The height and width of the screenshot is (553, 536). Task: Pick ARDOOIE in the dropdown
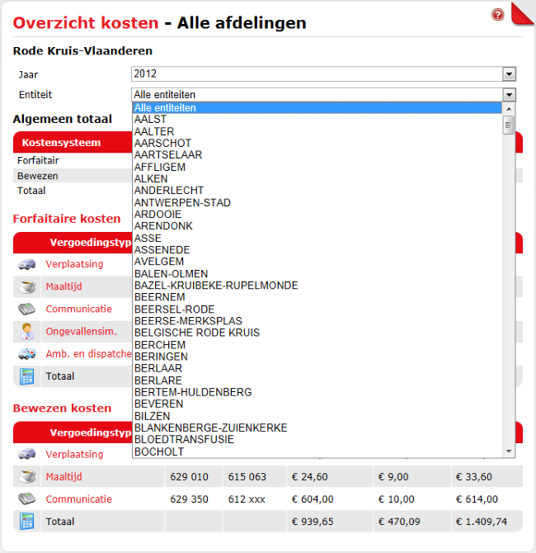[317, 214]
